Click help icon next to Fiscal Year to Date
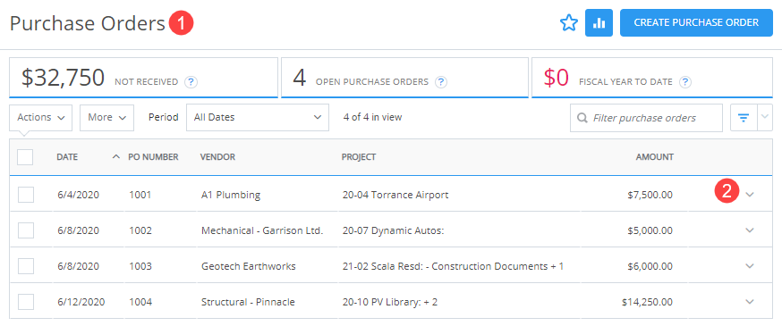The width and height of the screenshot is (782, 326). point(685,81)
